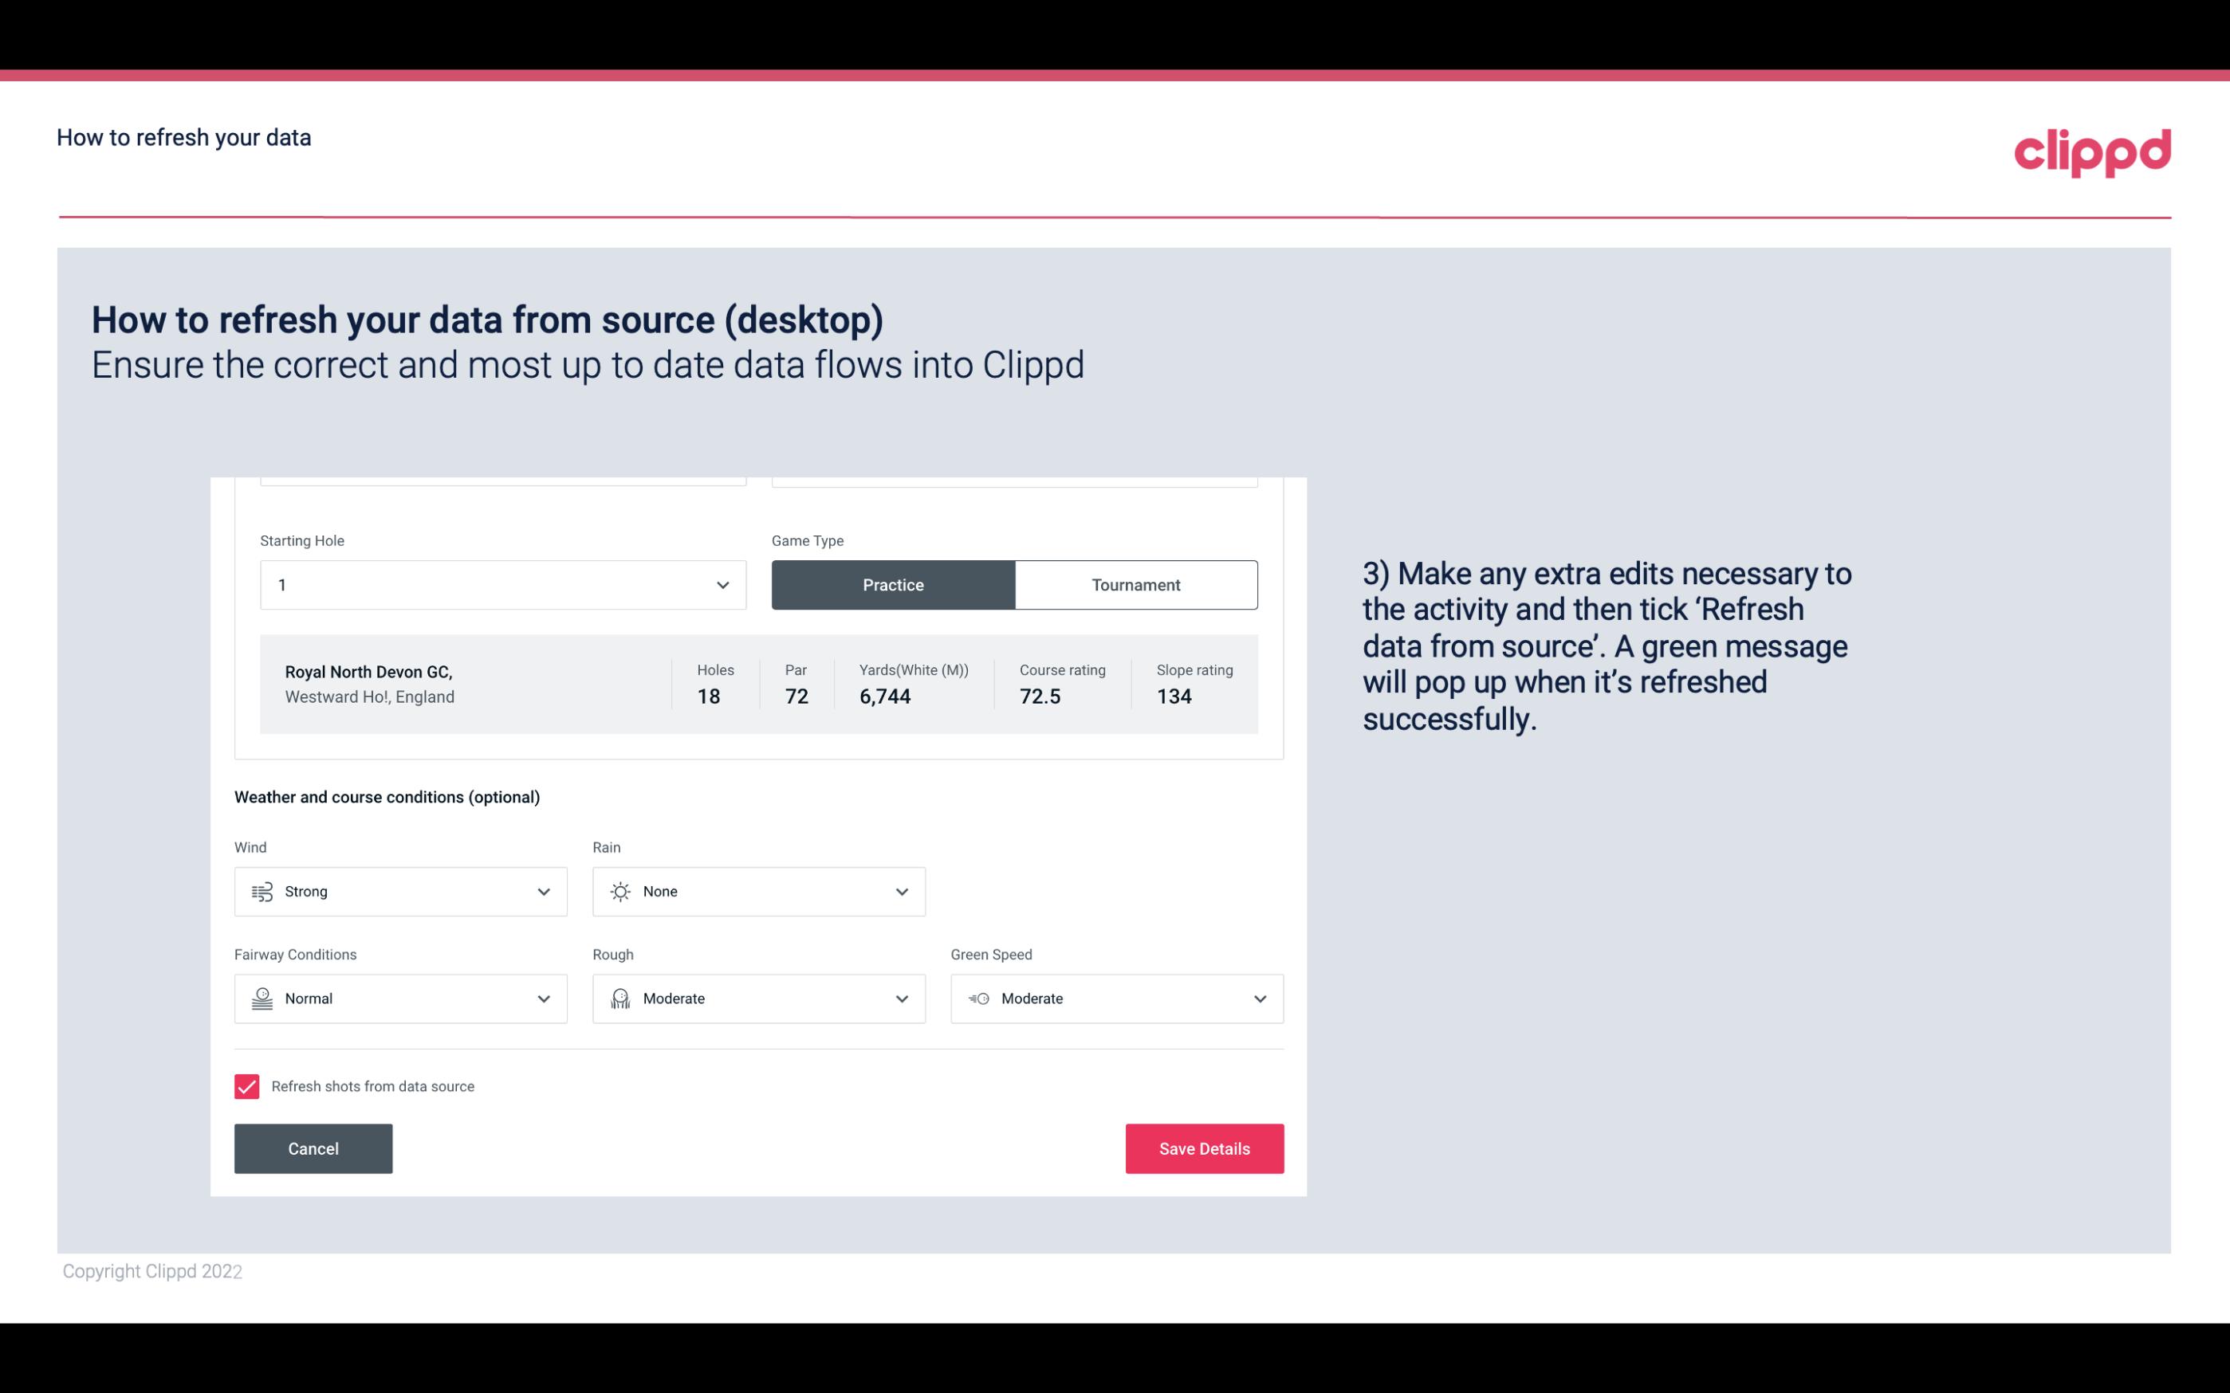Click the wind condition icon
The image size is (2230, 1393).
(260, 891)
